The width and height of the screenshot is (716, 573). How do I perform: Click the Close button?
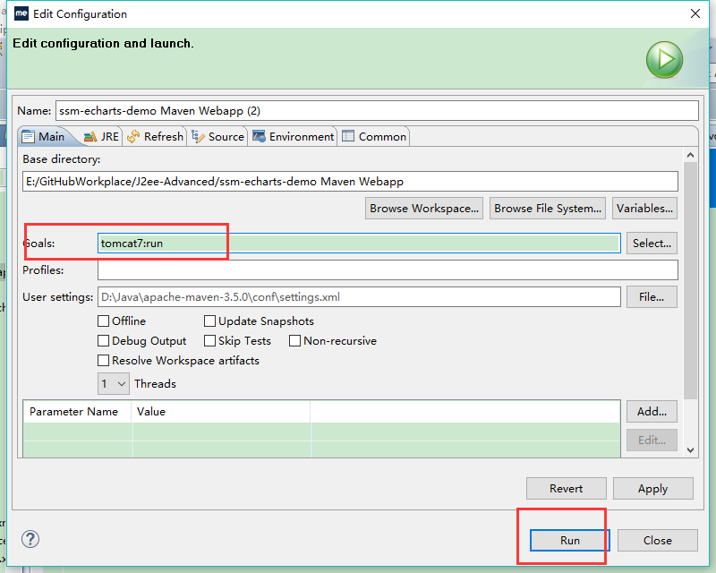[x=658, y=540]
